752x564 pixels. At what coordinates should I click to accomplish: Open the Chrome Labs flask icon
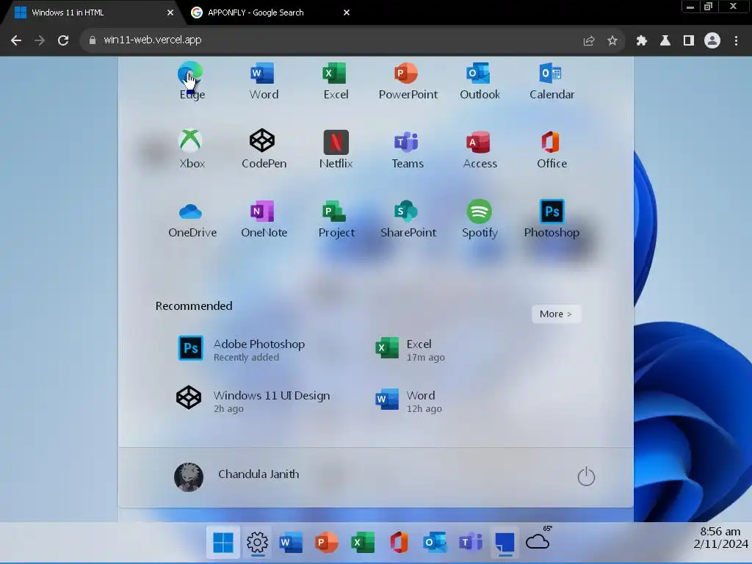pyautogui.click(x=665, y=41)
